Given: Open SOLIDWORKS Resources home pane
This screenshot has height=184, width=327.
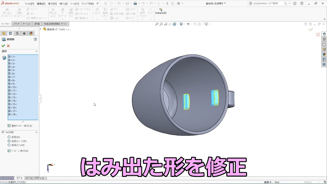Looking at the screenshot, I should 324,34.
